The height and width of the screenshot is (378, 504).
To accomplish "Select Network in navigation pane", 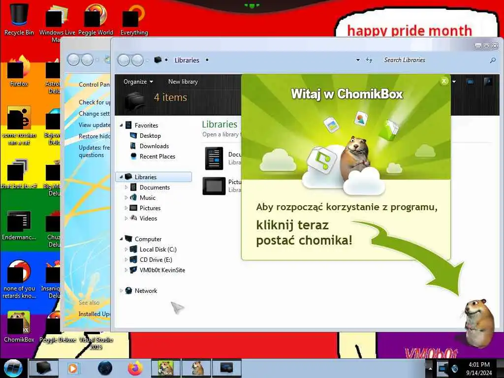I will pyautogui.click(x=146, y=290).
